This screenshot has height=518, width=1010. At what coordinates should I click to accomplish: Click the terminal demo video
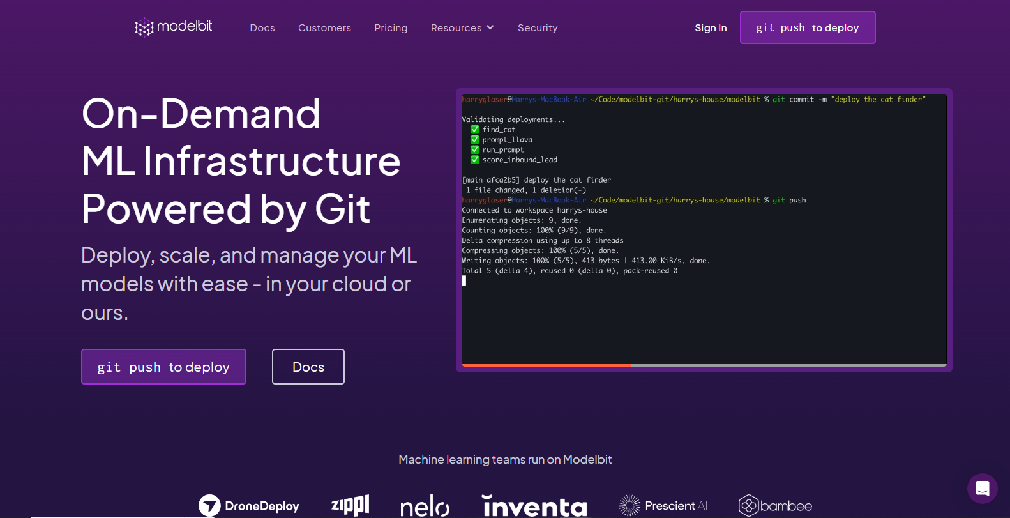(704, 230)
